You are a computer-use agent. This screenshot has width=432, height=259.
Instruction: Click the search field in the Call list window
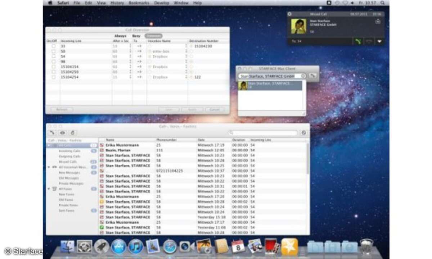263,133
